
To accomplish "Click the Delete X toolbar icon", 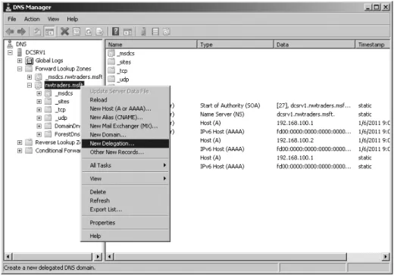I will coord(64,32).
